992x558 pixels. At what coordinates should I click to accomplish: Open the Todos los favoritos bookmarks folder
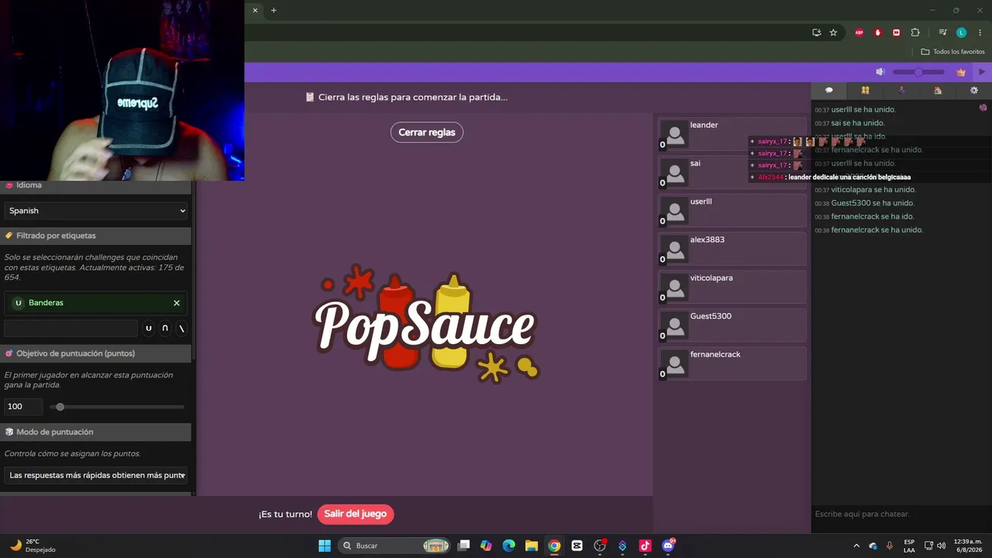pos(953,52)
